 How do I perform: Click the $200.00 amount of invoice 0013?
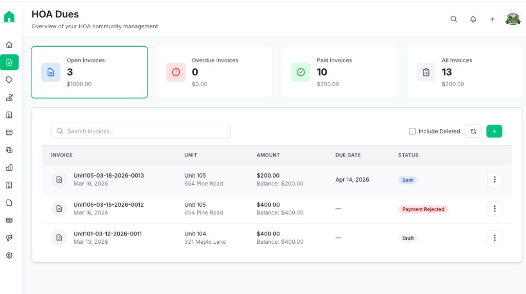pos(268,175)
